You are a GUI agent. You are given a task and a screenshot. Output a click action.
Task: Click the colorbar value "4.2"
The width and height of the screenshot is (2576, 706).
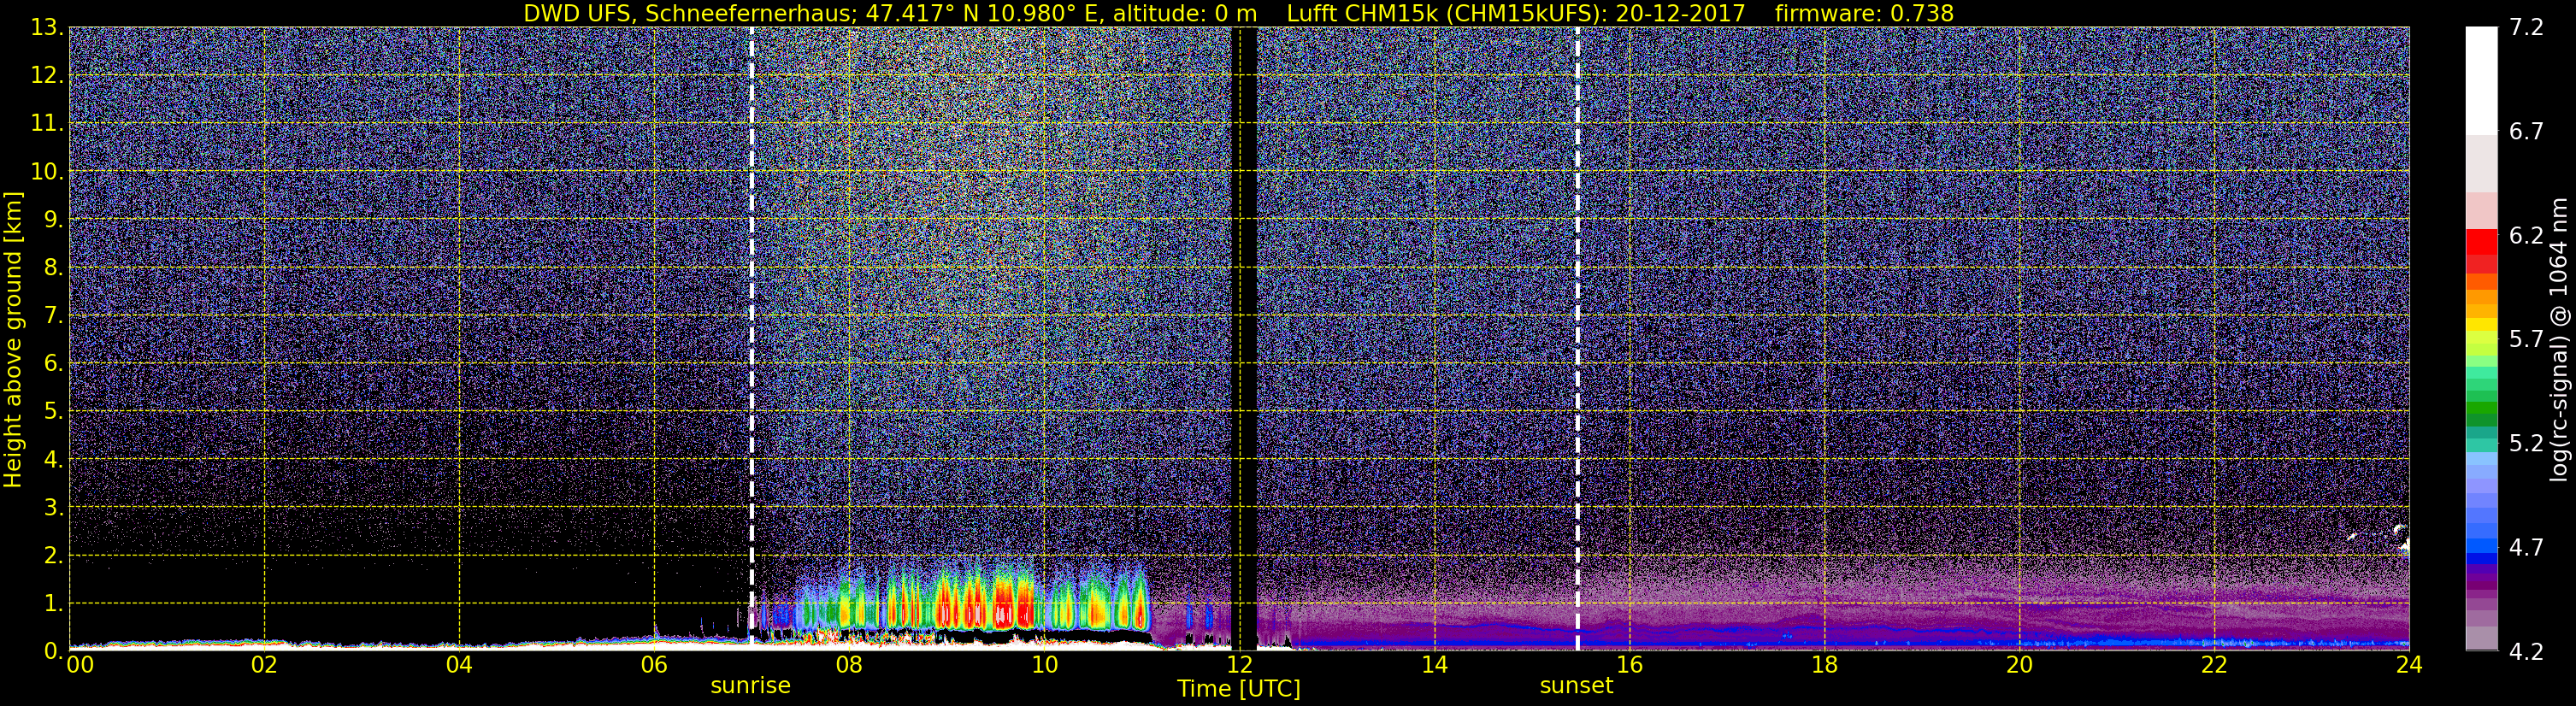pos(2526,651)
